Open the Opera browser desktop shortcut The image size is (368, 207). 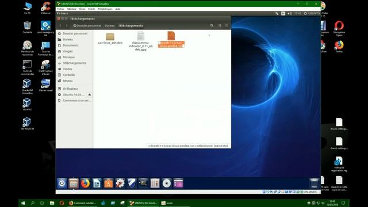tap(339, 29)
